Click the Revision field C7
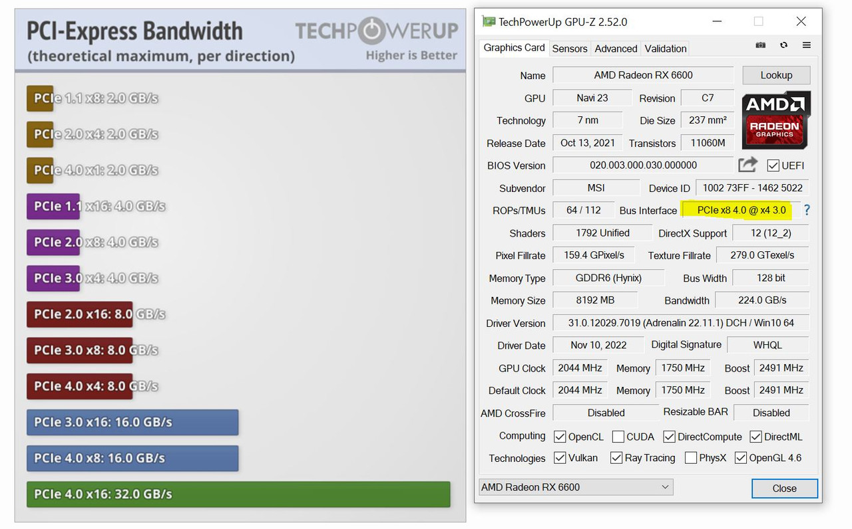The width and height of the screenshot is (852, 529). coord(708,98)
